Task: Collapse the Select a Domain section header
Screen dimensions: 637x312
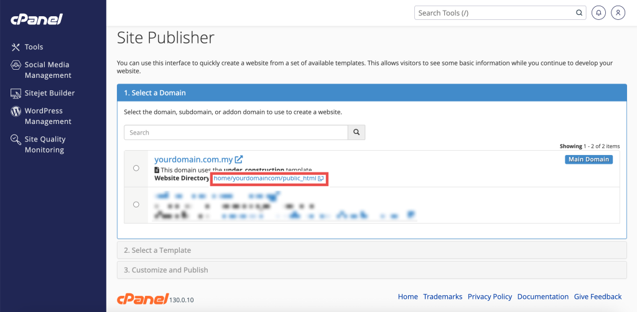Action: (x=372, y=93)
